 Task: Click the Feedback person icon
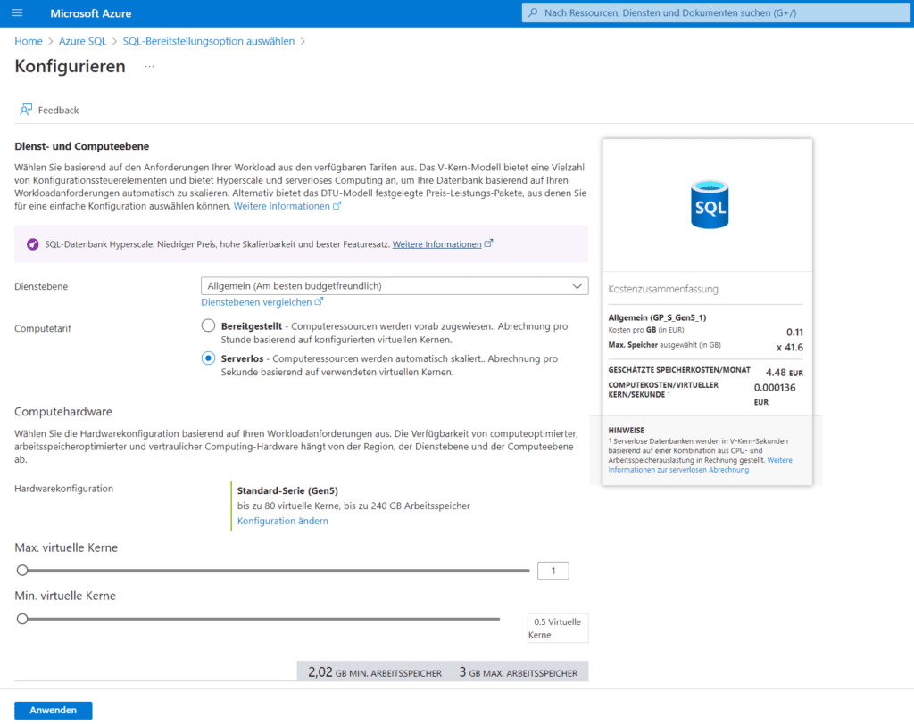(x=26, y=110)
